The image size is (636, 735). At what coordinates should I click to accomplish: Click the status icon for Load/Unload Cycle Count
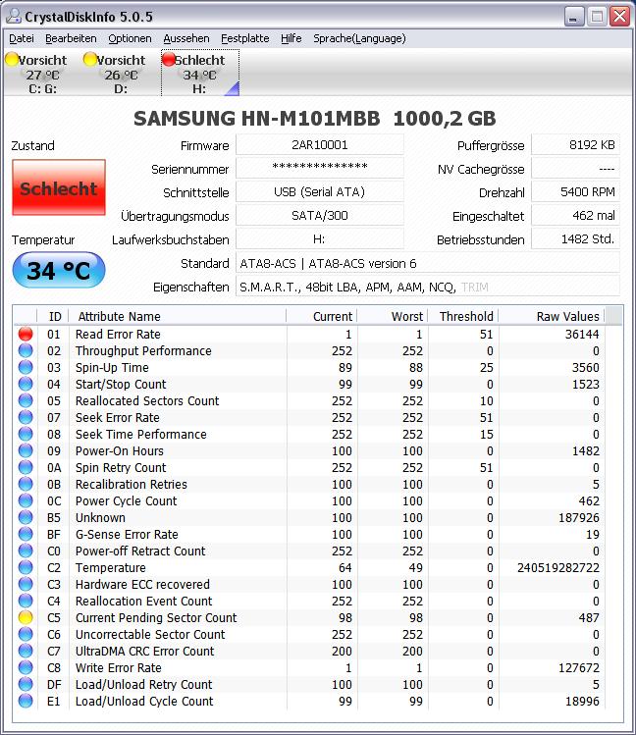pyautogui.click(x=26, y=702)
